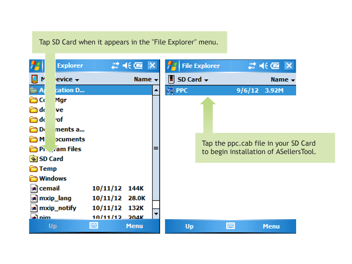Open the My Device location dropdown

[x=60, y=79]
